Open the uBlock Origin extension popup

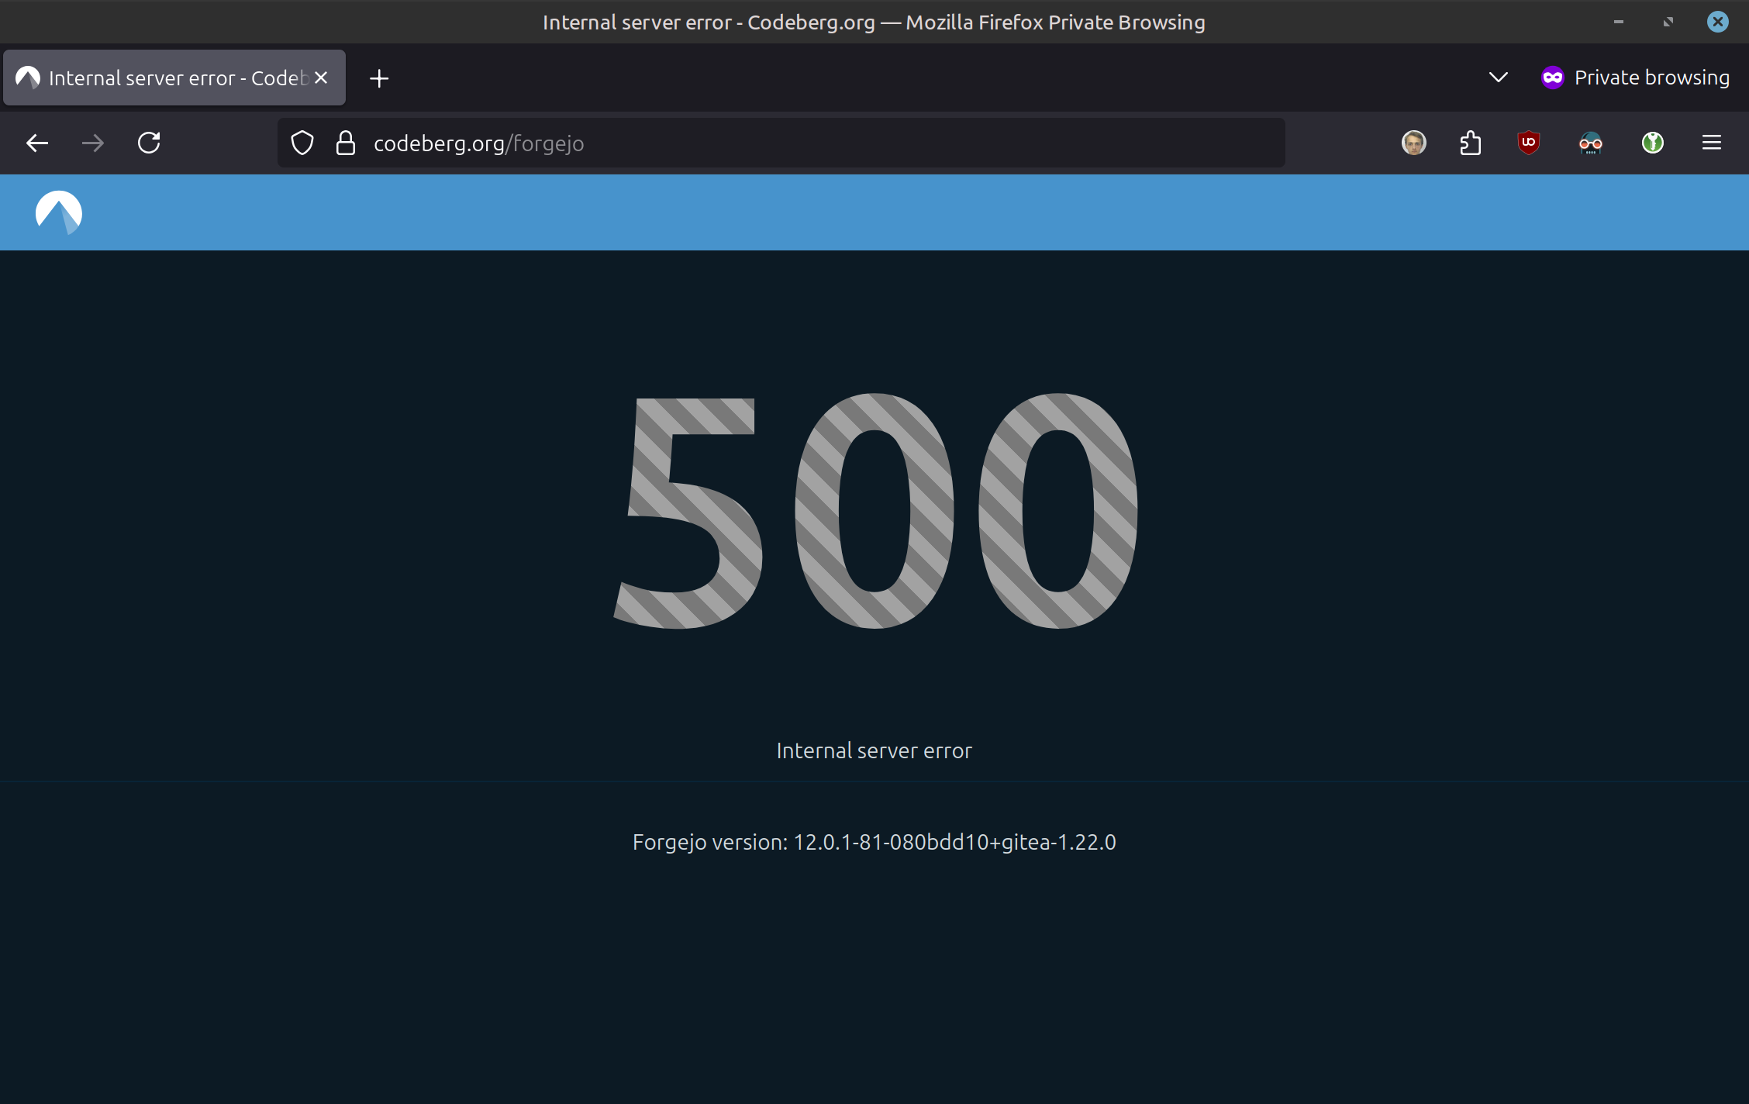[x=1528, y=143]
